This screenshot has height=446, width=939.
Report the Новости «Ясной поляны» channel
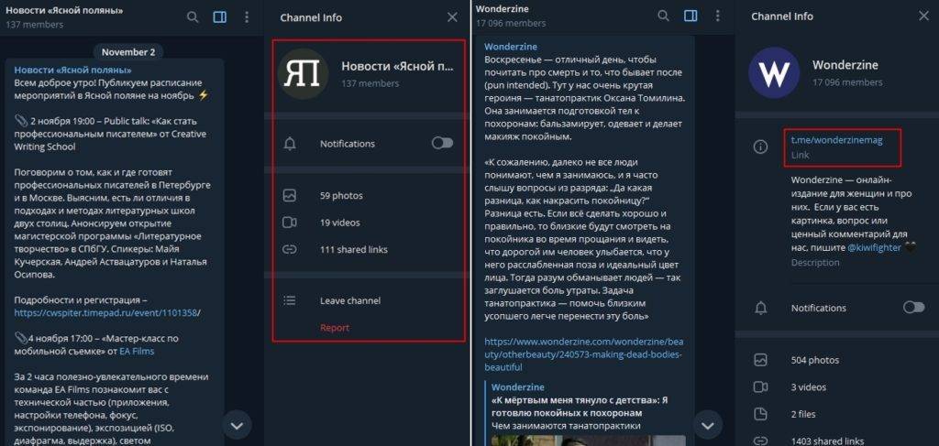point(335,327)
